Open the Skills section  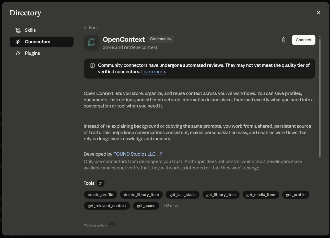[x=41, y=30]
